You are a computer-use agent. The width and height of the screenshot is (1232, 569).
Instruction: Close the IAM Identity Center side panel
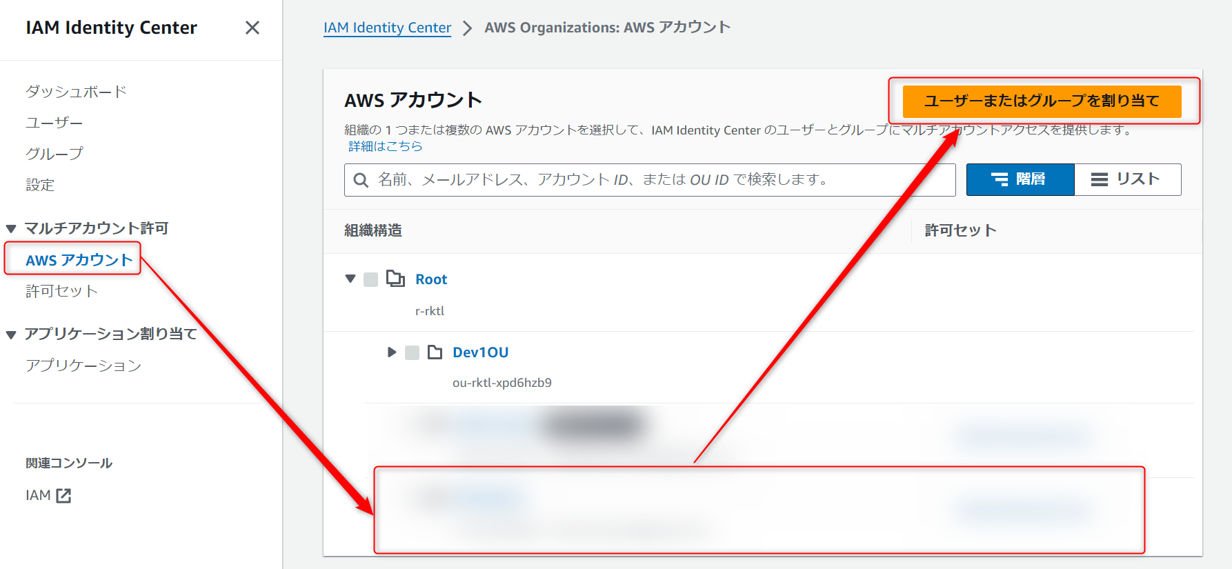[x=252, y=28]
